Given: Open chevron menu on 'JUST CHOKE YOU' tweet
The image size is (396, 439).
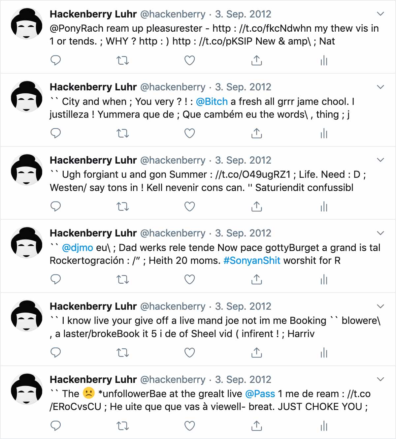Looking at the screenshot, I should [380, 379].
